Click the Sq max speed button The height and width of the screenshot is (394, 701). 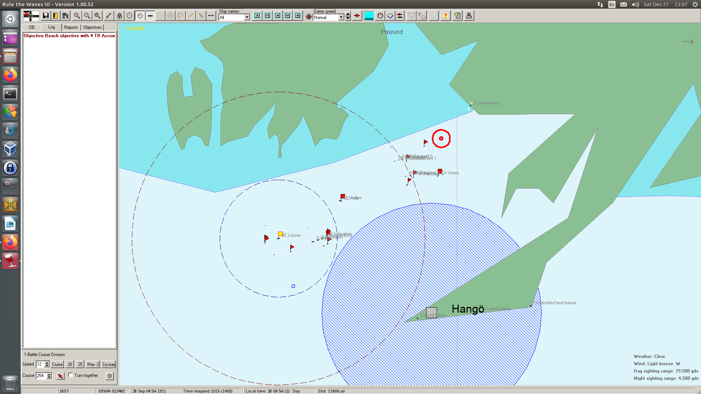coord(108,364)
